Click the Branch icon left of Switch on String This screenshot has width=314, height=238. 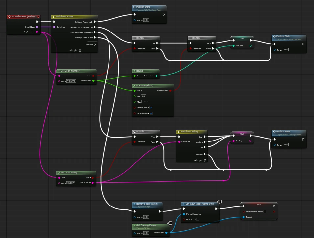click(134, 132)
